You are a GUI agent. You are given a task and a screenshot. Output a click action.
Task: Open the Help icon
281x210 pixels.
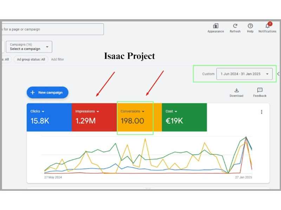coord(250,26)
